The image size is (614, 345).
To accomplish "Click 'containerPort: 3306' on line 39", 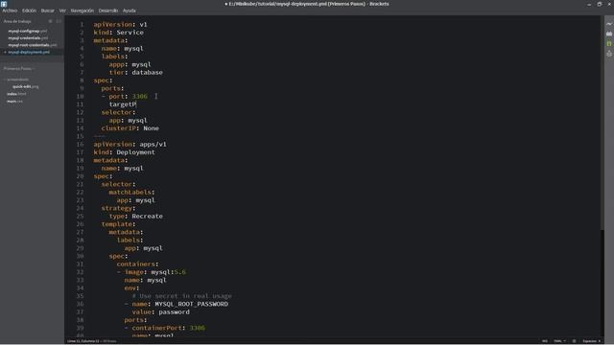I will coord(169,328).
